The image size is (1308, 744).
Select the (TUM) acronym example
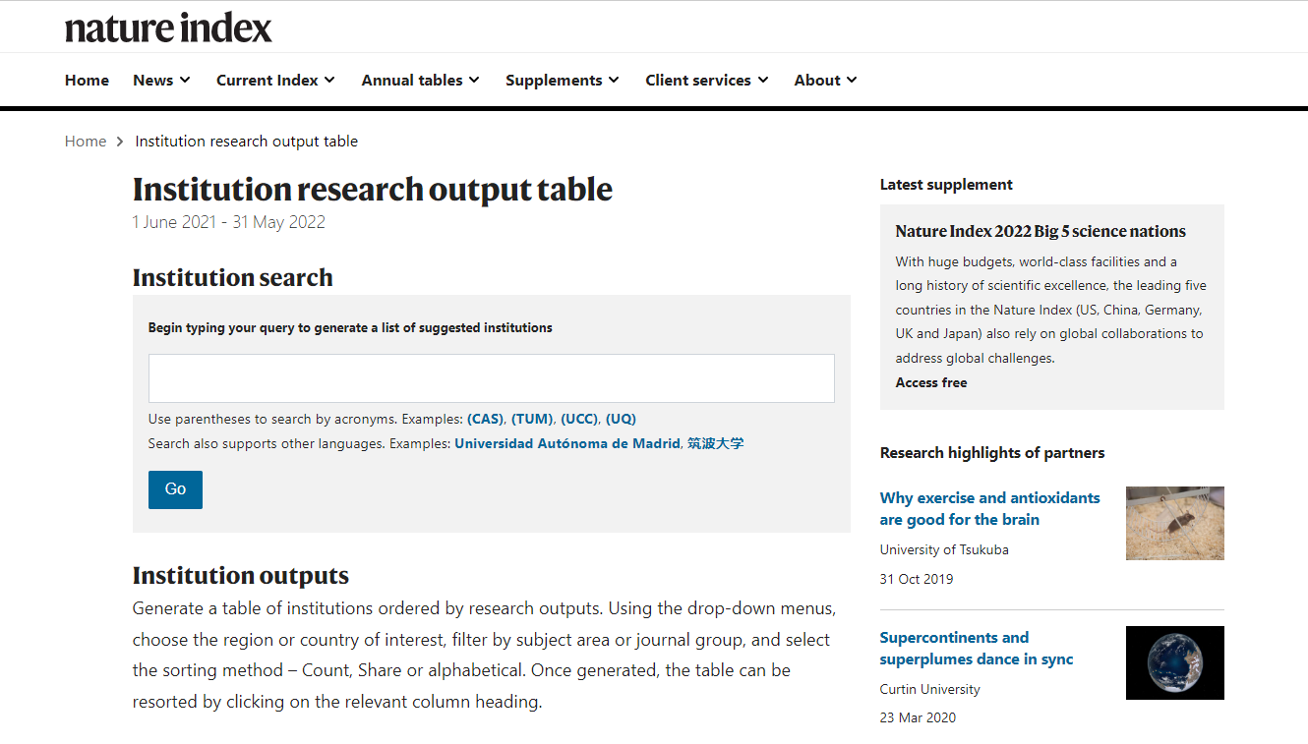point(532,419)
